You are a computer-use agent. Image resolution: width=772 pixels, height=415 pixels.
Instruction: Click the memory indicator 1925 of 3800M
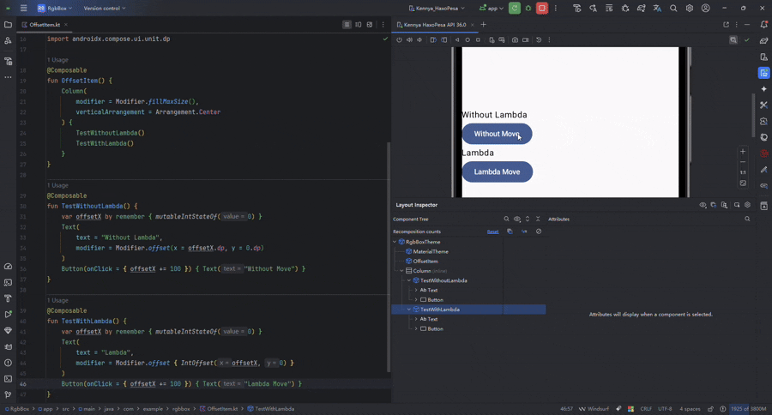(x=749, y=409)
